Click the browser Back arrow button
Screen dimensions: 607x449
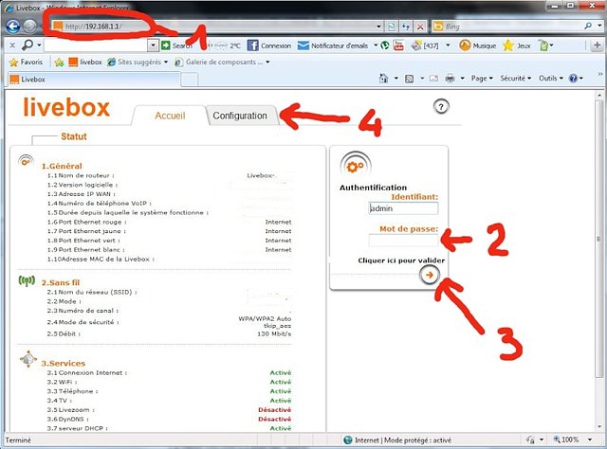[12, 26]
